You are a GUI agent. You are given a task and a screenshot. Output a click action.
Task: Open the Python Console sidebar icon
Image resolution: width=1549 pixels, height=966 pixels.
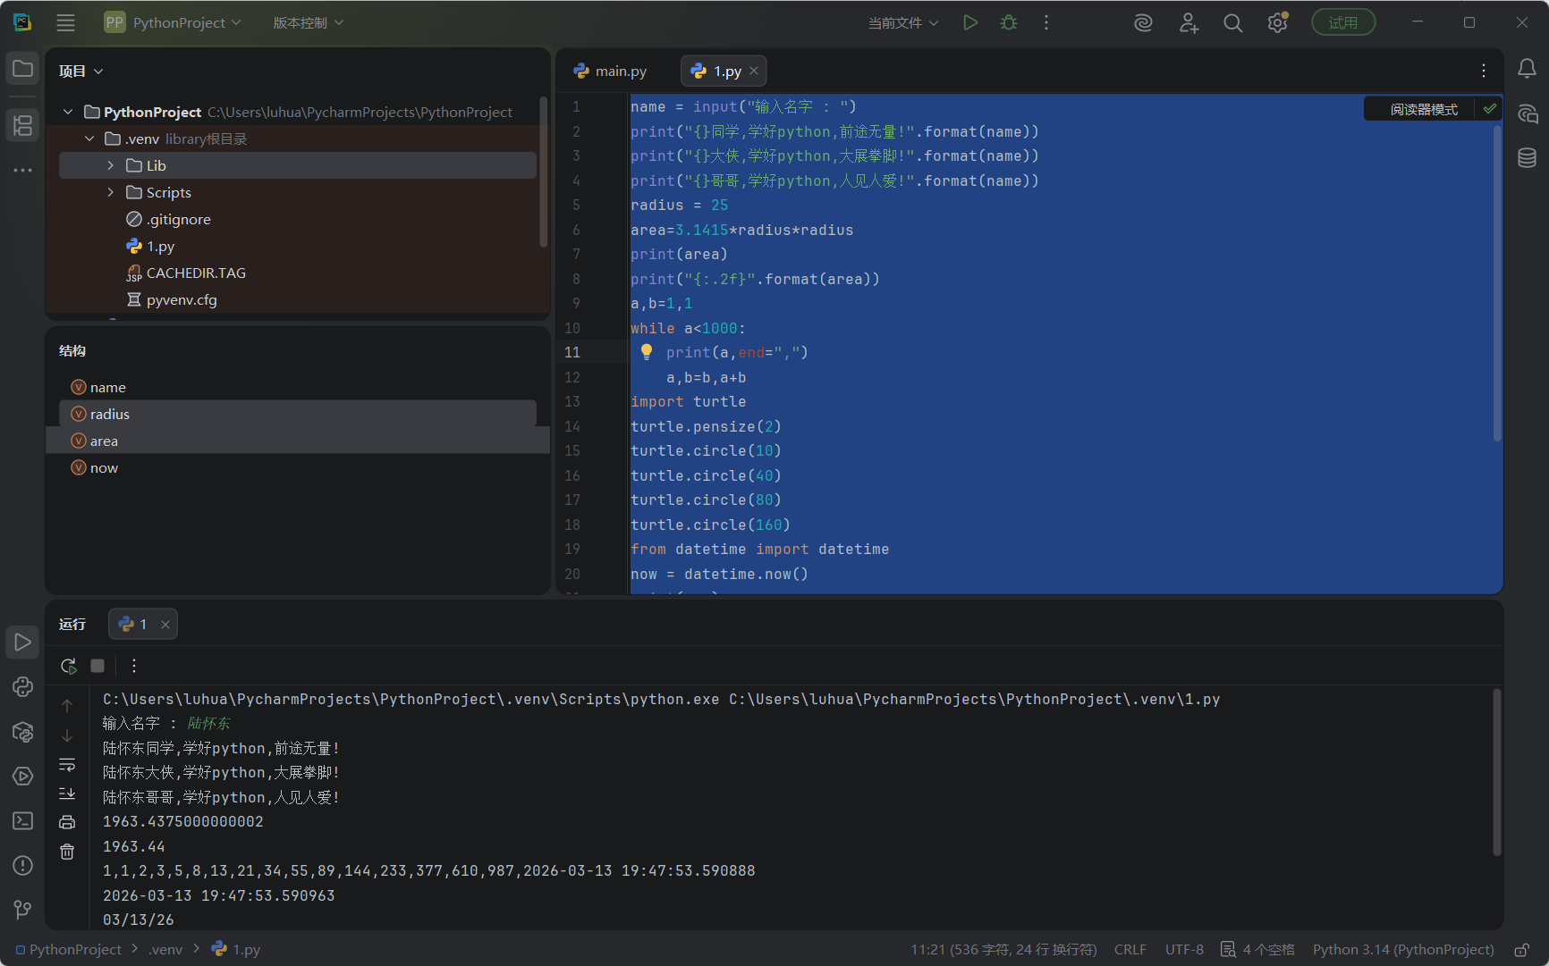(22, 686)
